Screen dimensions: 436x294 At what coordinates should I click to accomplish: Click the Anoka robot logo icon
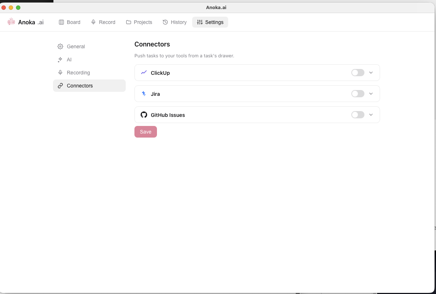11,22
